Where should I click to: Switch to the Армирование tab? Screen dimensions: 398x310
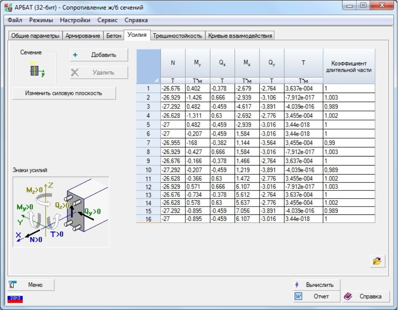[83, 36]
